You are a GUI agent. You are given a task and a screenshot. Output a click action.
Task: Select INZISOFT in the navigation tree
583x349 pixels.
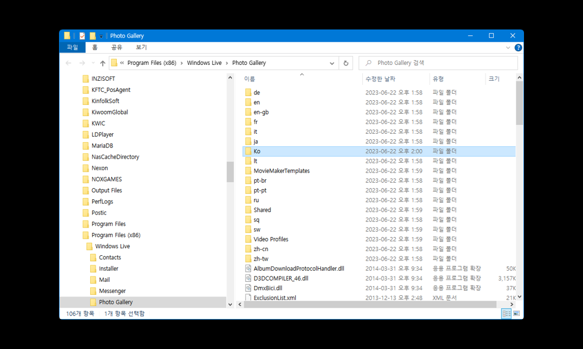tap(103, 79)
